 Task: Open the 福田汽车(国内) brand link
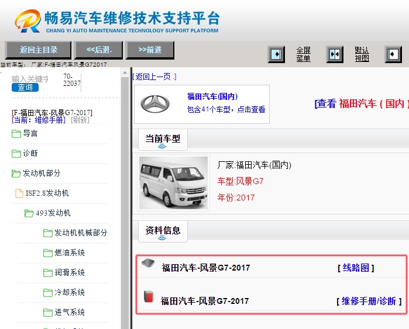[212, 96]
